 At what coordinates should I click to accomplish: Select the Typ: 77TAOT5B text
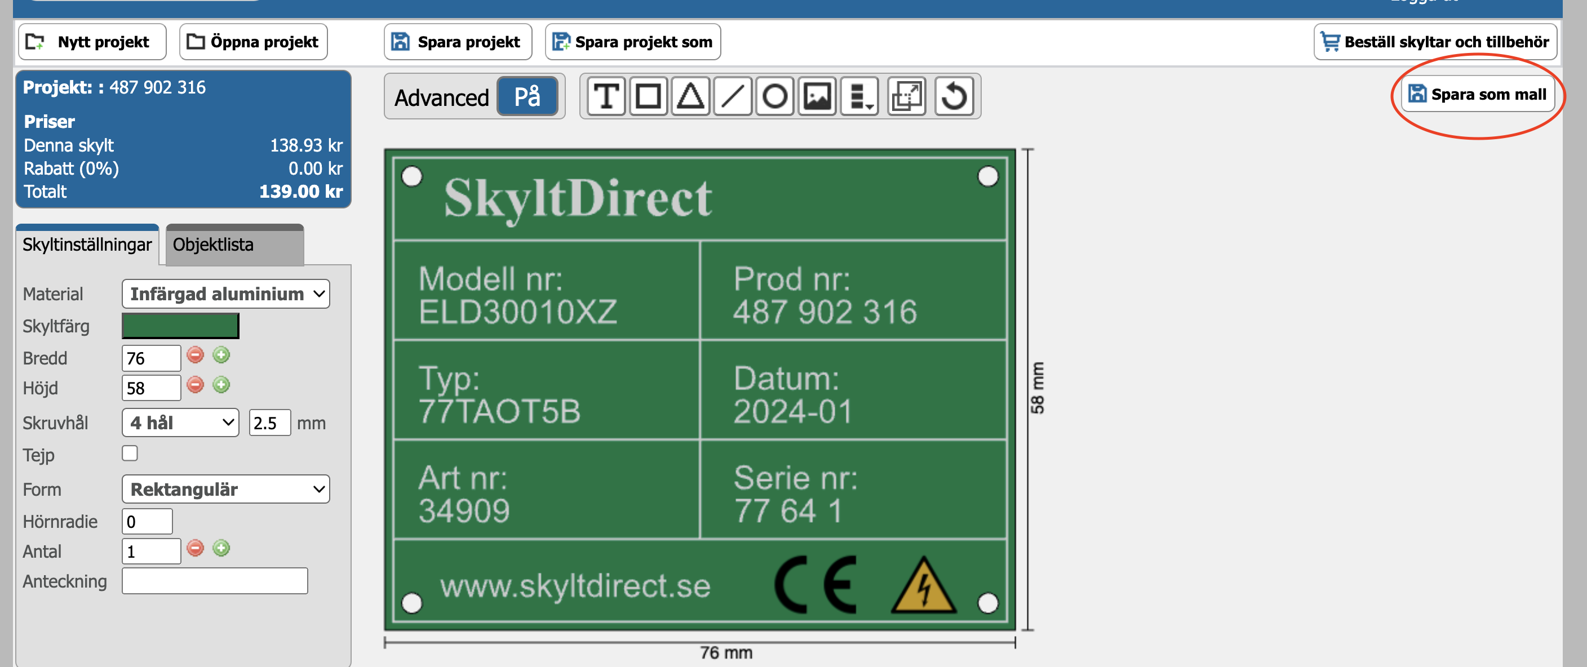click(x=499, y=395)
